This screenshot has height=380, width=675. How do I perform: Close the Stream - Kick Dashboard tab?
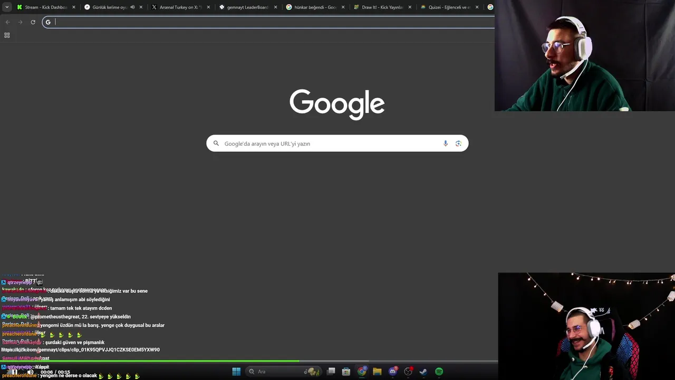(x=74, y=7)
